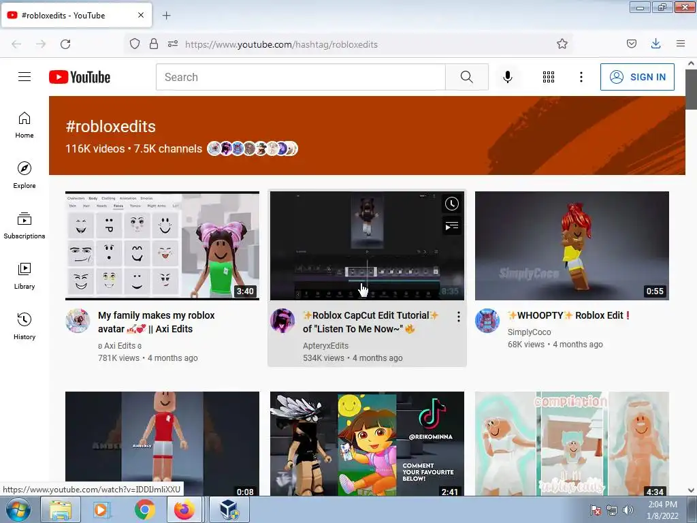
Task: Open Library in sidebar
Action: [25, 276]
